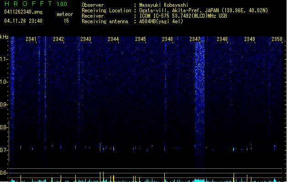The width and height of the screenshot is (287, 182).
Task: Click the 2349 time marker
Action: 250,39
